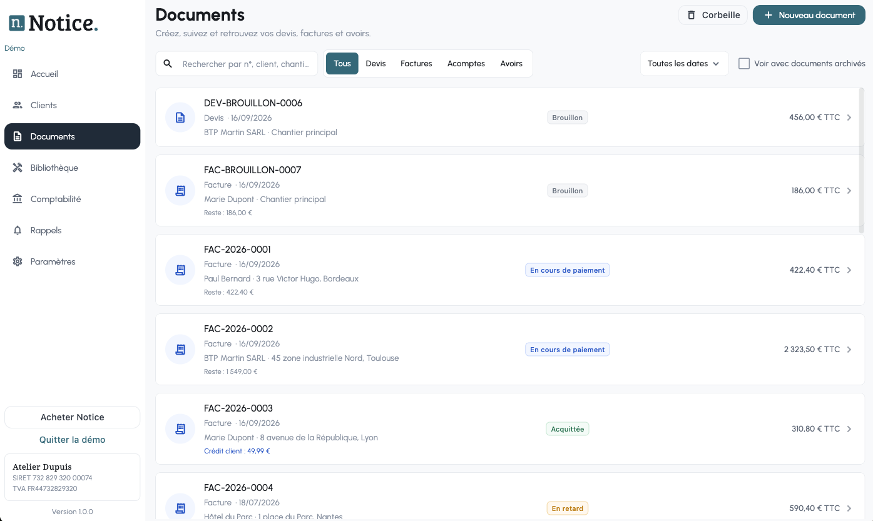Click the Nouveau document button
The width and height of the screenshot is (873, 521).
[x=809, y=15]
